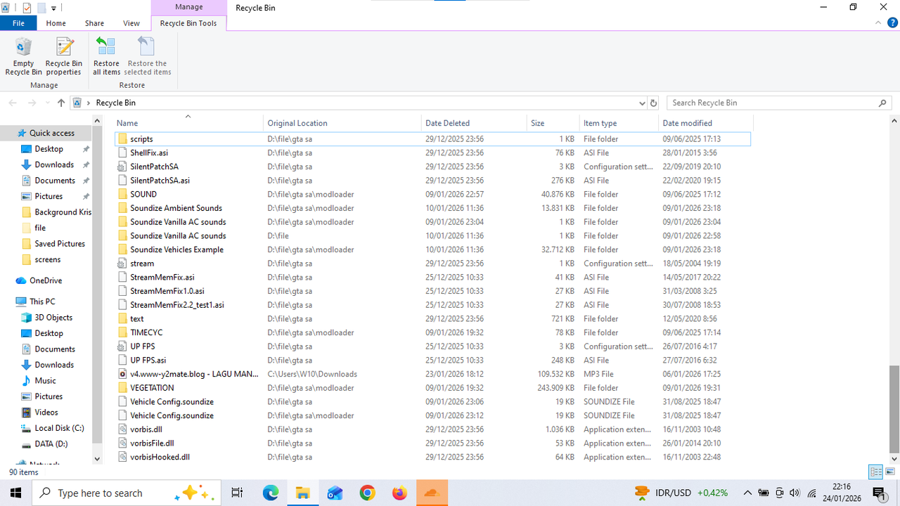Click File Explorer taskbar icon
Image resolution: width=900 pixels, height=506 pixels.
[x=302, y=493]
